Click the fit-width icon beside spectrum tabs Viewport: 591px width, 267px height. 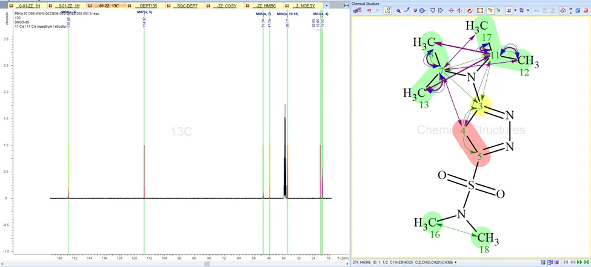click(346, 5)
